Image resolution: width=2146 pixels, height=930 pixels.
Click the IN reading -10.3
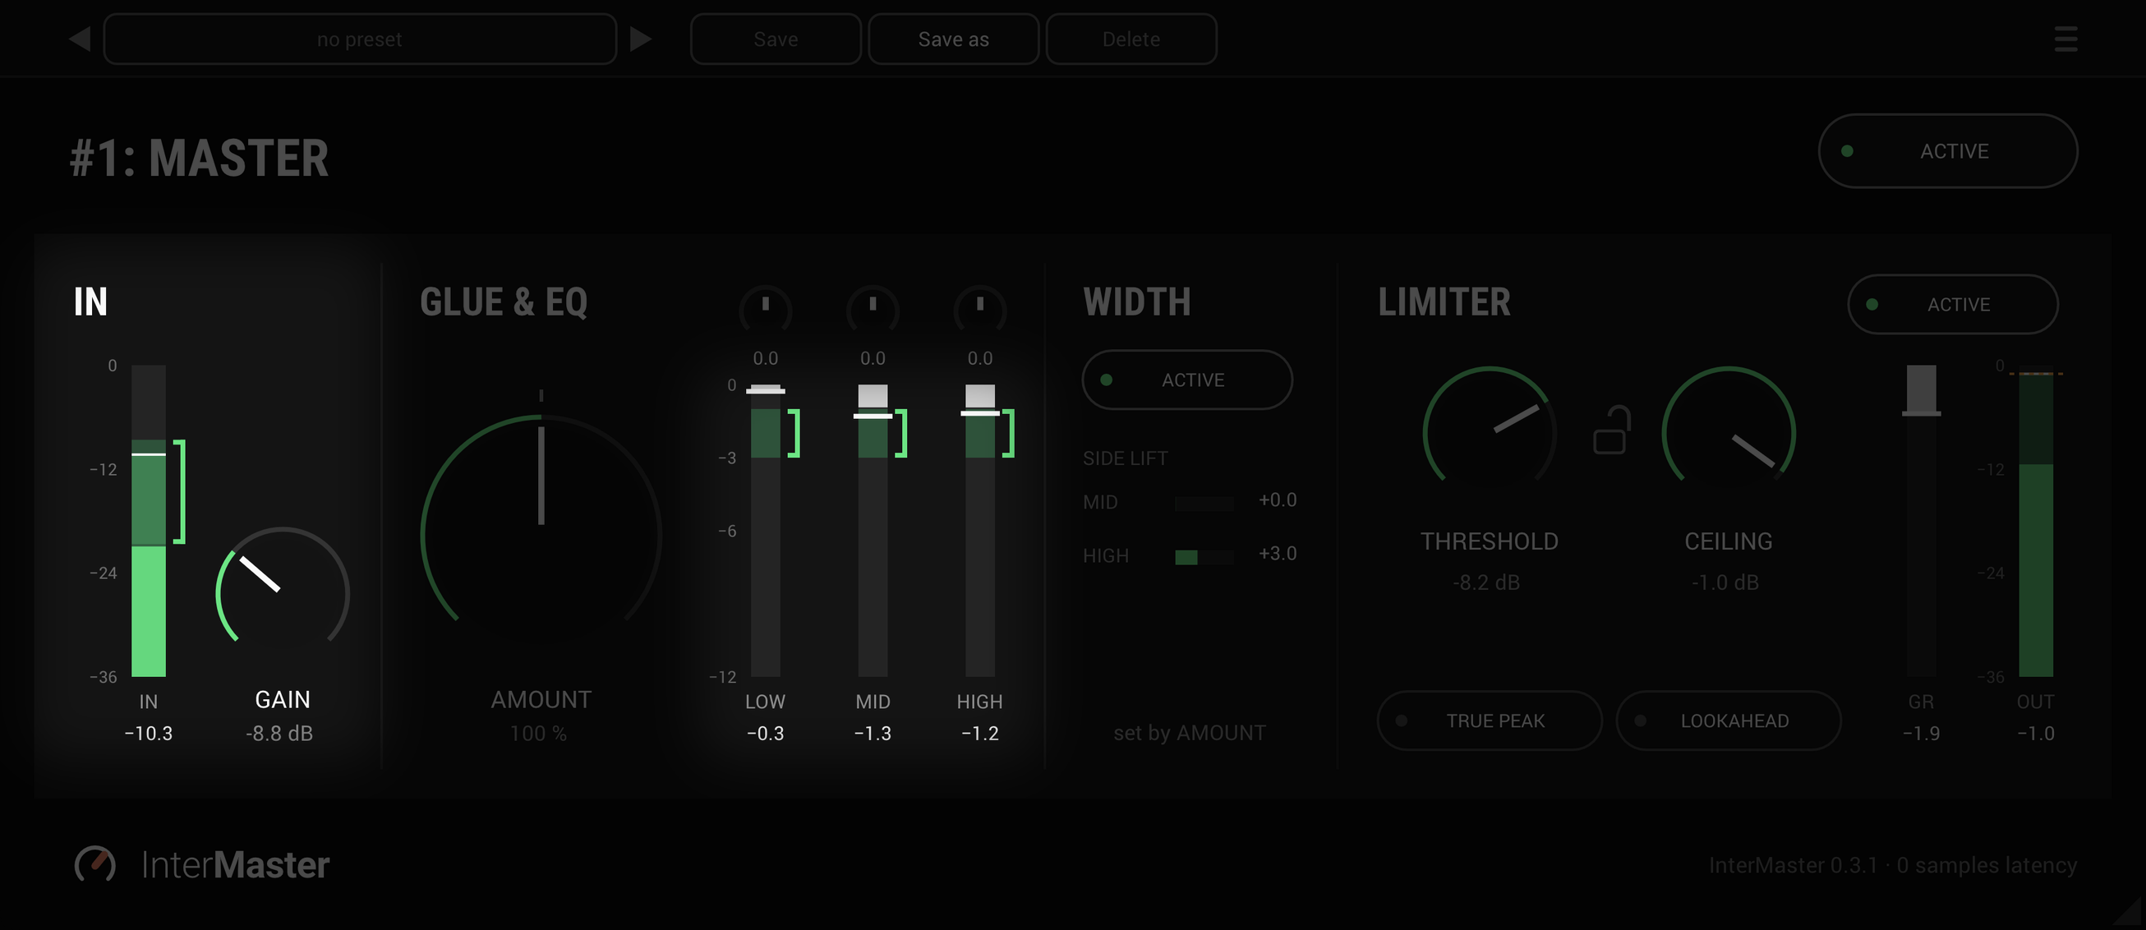[148, 734]
